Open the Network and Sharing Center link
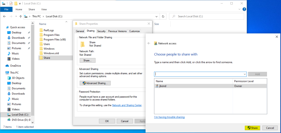This screenshot has width=281, height=133. coord(127,105)
